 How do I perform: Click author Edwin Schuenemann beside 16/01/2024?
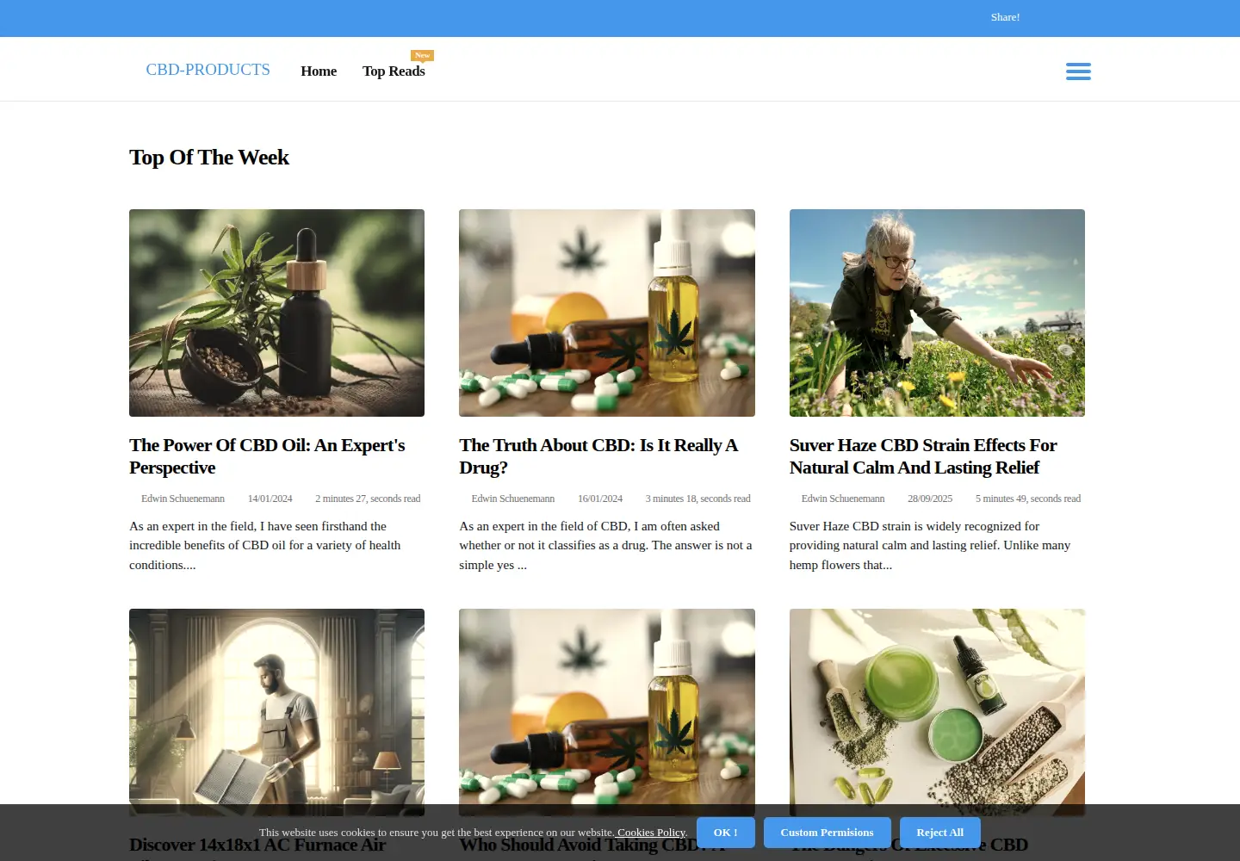(x=512, y=499)
